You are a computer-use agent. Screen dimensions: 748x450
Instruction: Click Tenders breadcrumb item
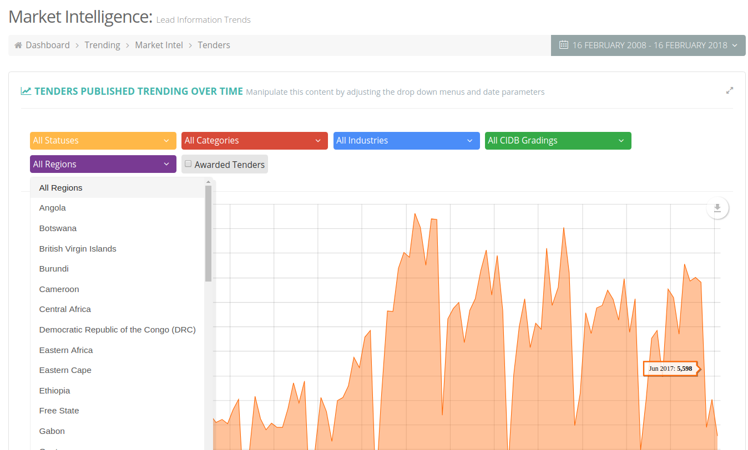(214, 45)
